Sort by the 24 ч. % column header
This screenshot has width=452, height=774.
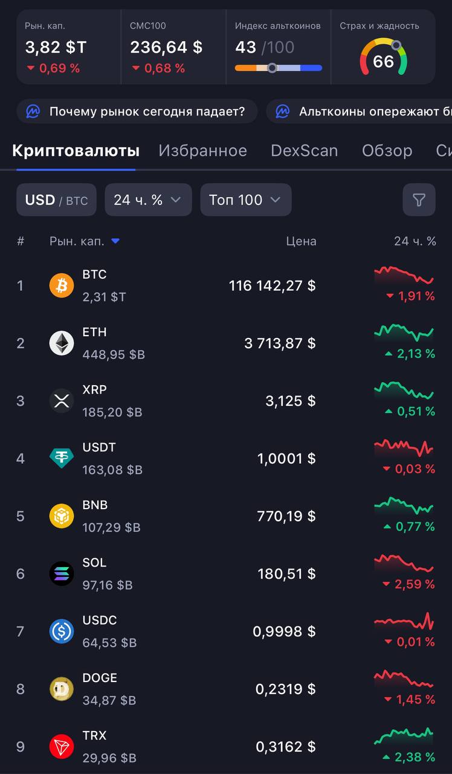coord(415,241)
